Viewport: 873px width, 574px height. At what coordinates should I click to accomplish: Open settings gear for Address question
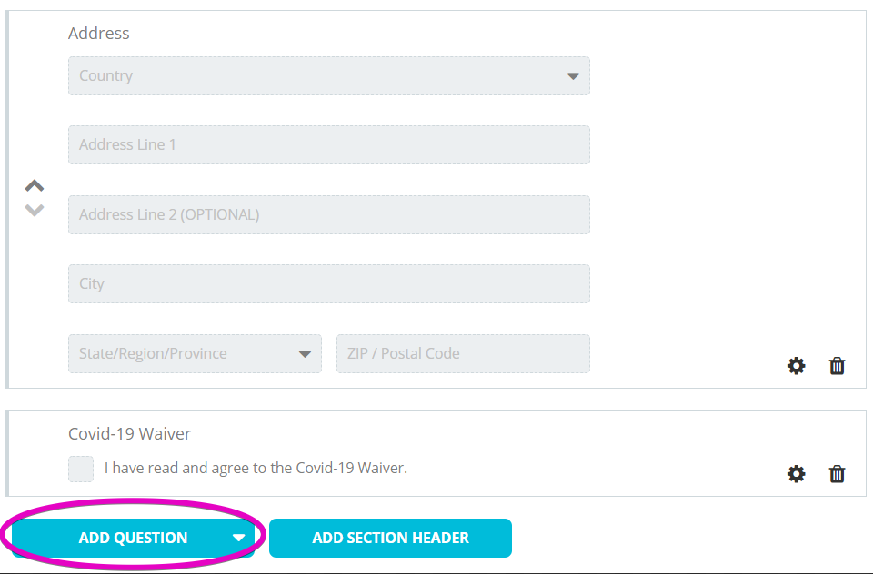tap(797, 366)
